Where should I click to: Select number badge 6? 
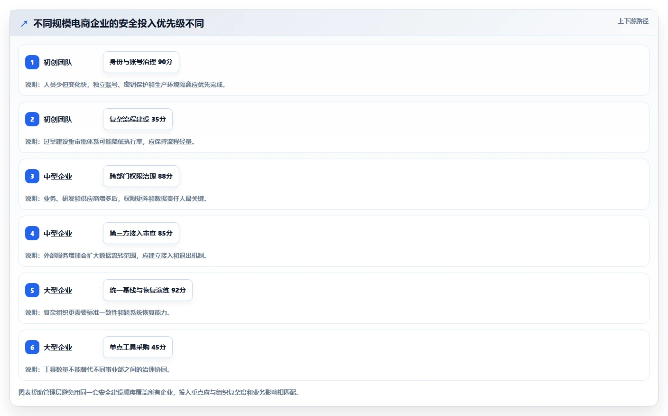click(32, 347)
